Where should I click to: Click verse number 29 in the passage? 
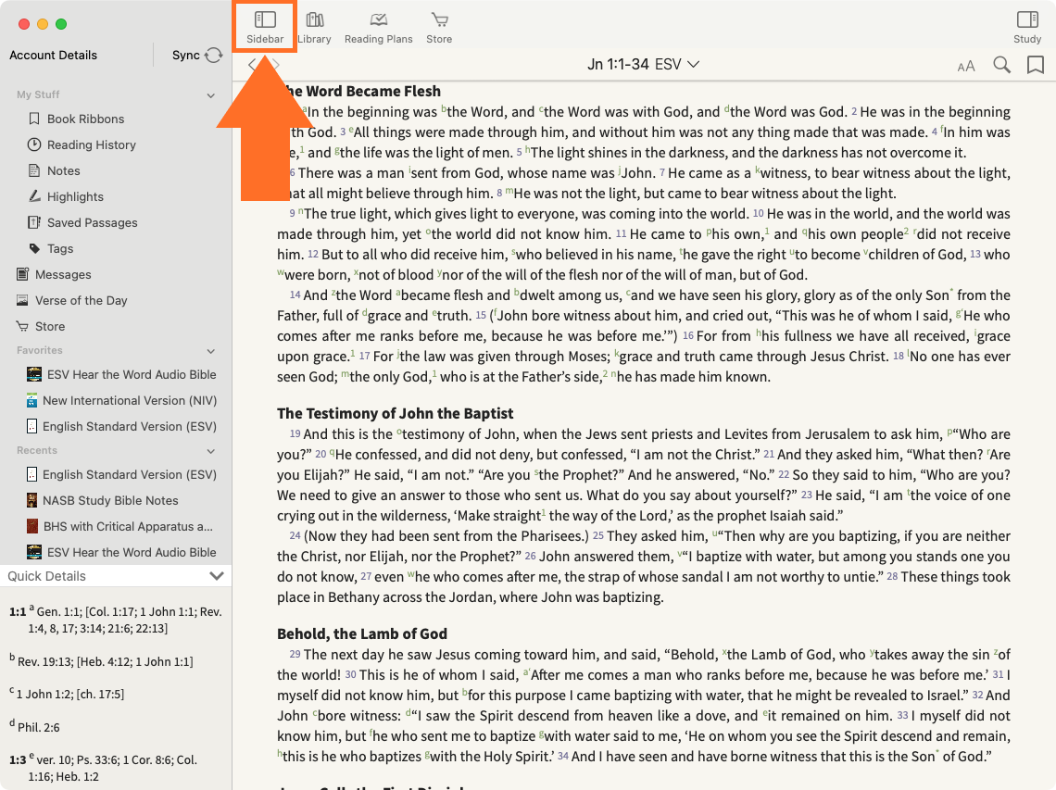point(295,655)
